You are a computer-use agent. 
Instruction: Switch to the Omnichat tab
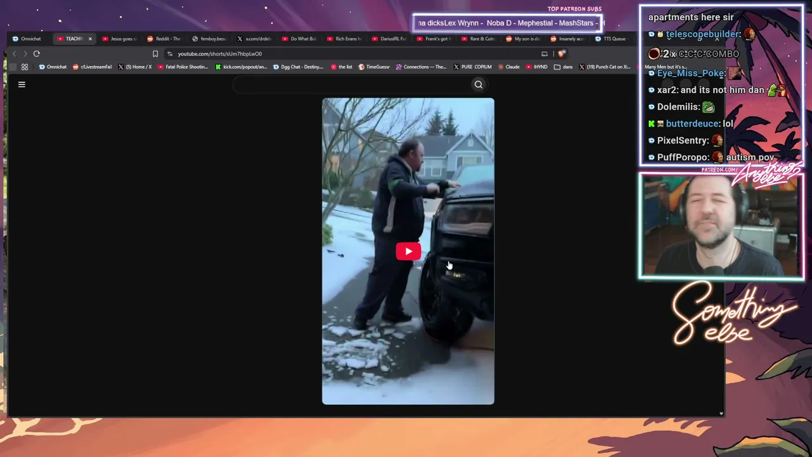[27, 39]
